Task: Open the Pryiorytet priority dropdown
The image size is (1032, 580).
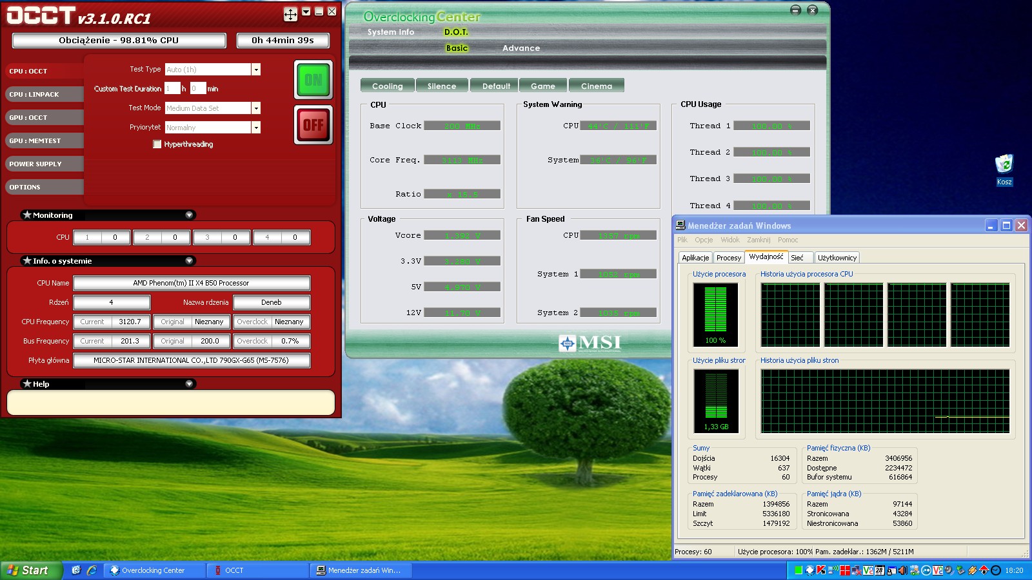Action: (256, 128)
